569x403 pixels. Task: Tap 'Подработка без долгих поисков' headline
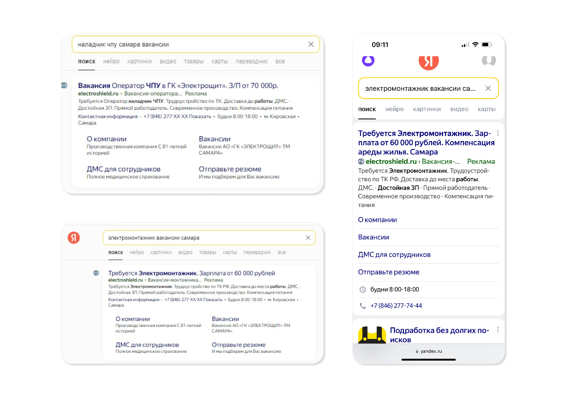tap(439, 335)
